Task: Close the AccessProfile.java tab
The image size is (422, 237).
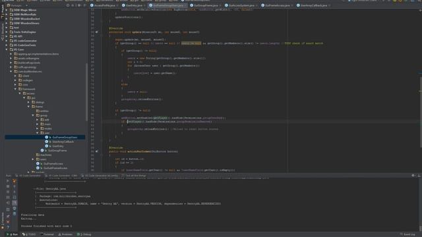Action: pyautogui.click(x=117, y=5)
